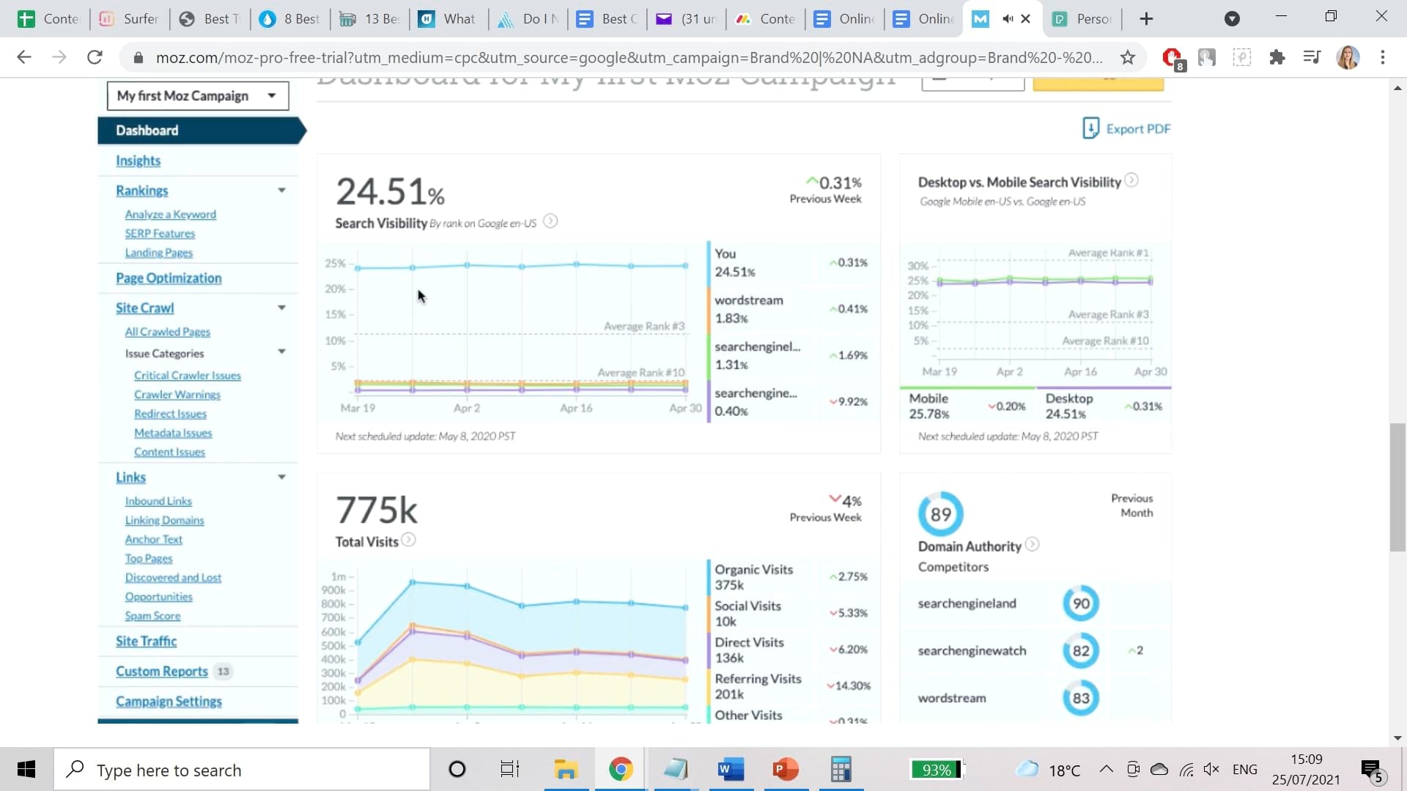The image size is (1407, 791).
Task: Open Desktop vs. Mobile Search Visibility info icon
Action: pos(1131,180)
